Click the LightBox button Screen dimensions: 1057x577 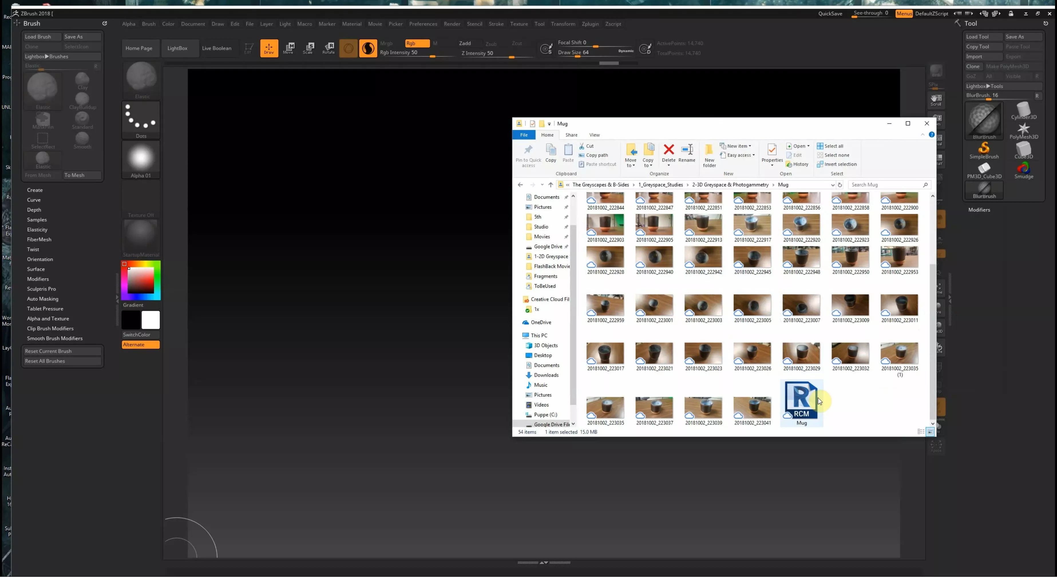(177, 48)
